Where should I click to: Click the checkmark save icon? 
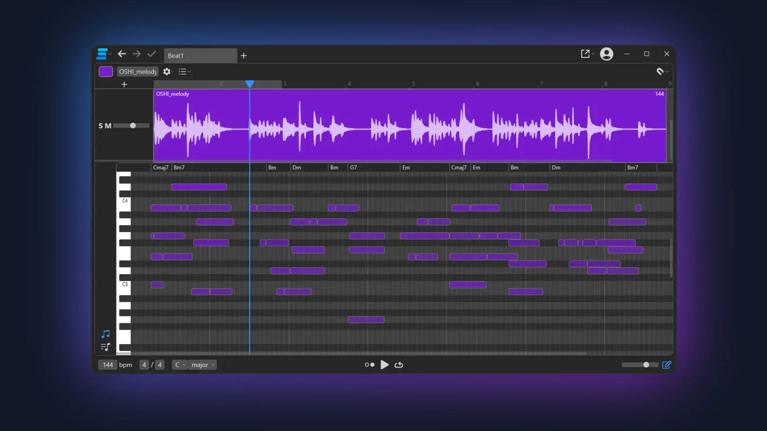[x=151, y=54]
